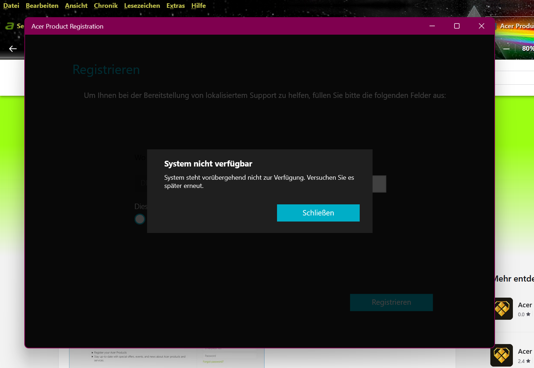Click the 'System nicht verfügbar' dialog title
Viewport: 534px width, 368px height.
[x=208, y=164]
